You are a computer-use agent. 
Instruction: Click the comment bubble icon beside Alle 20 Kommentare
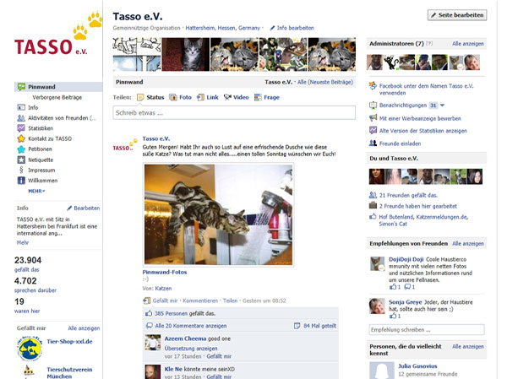149,326
